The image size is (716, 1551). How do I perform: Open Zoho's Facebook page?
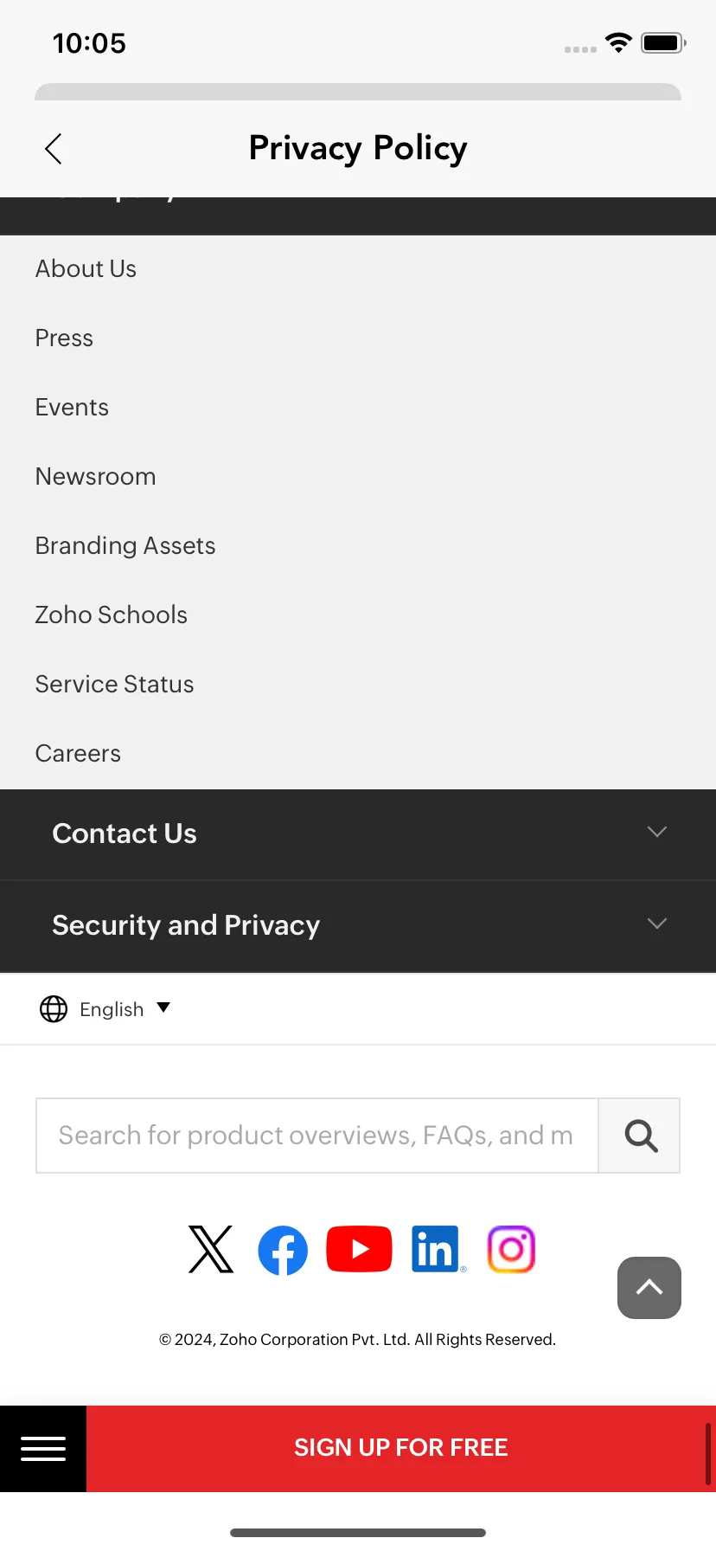(x=283, y=1250)
